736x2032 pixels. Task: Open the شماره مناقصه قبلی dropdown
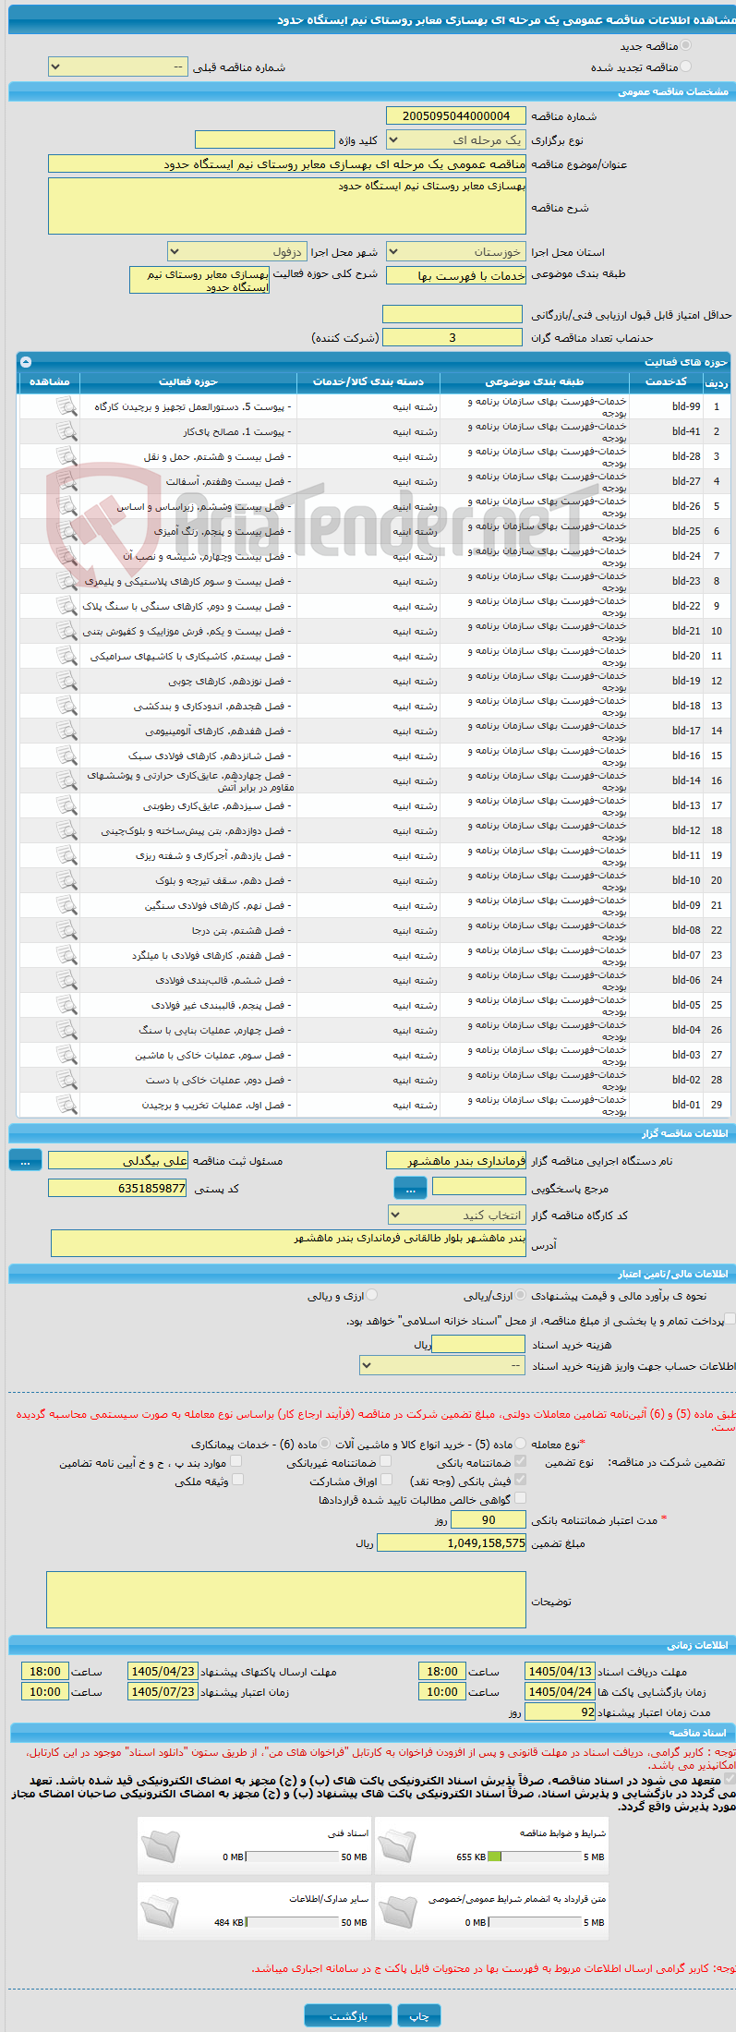click(x=118, y=67)
